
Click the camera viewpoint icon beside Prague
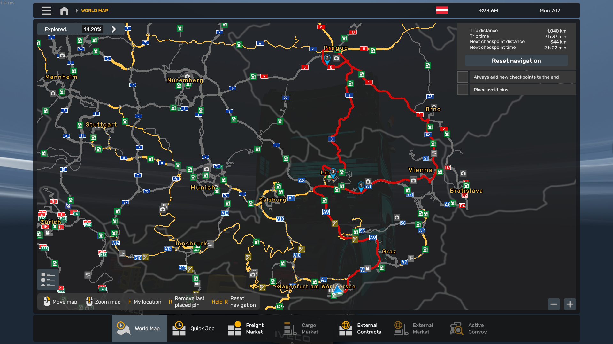click(x=336, y=58)
